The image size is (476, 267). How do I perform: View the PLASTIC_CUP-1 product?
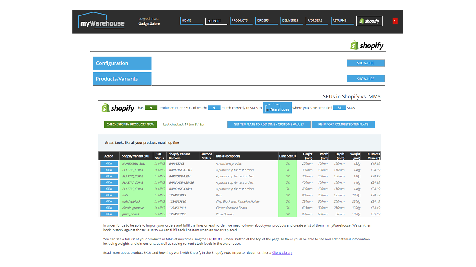109,170
